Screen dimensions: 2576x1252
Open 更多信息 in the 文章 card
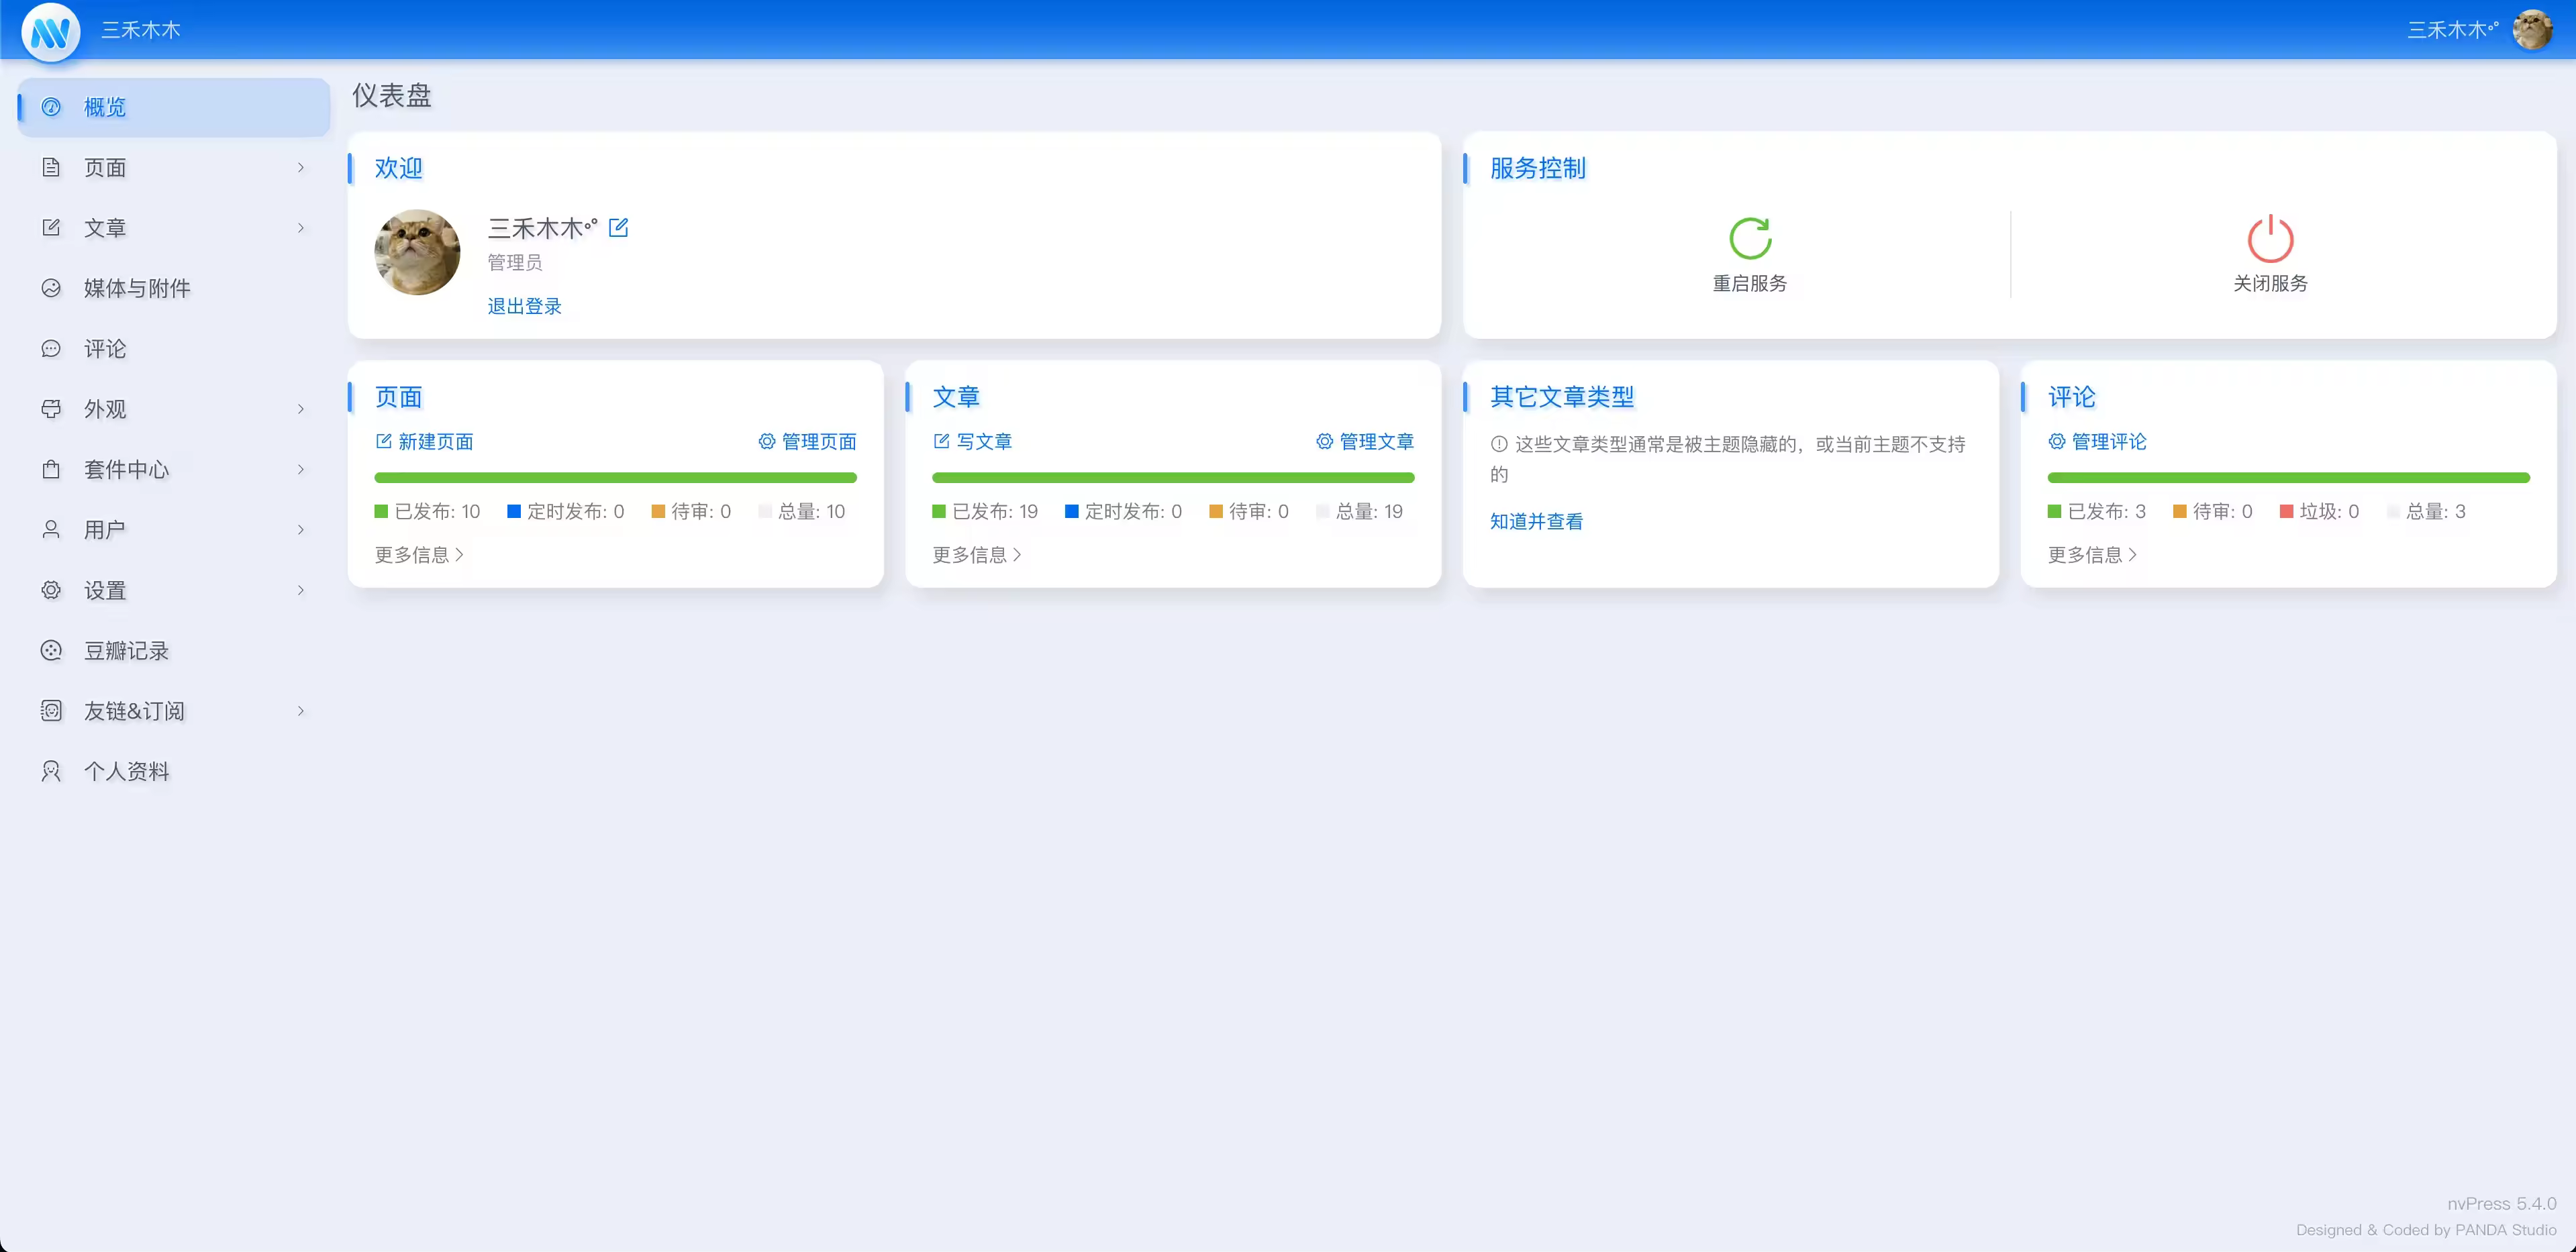click(978, 554)
